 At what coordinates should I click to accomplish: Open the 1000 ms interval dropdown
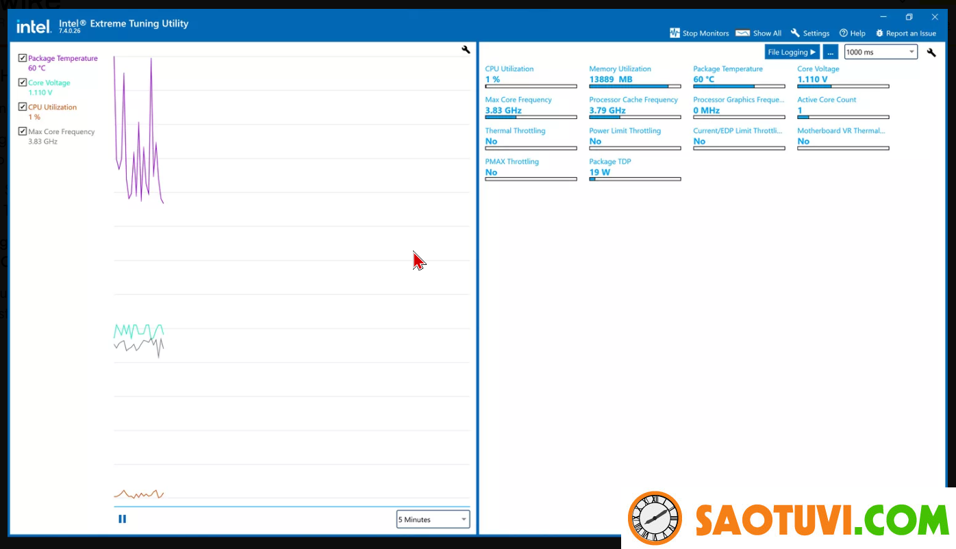tap(881, 52)
